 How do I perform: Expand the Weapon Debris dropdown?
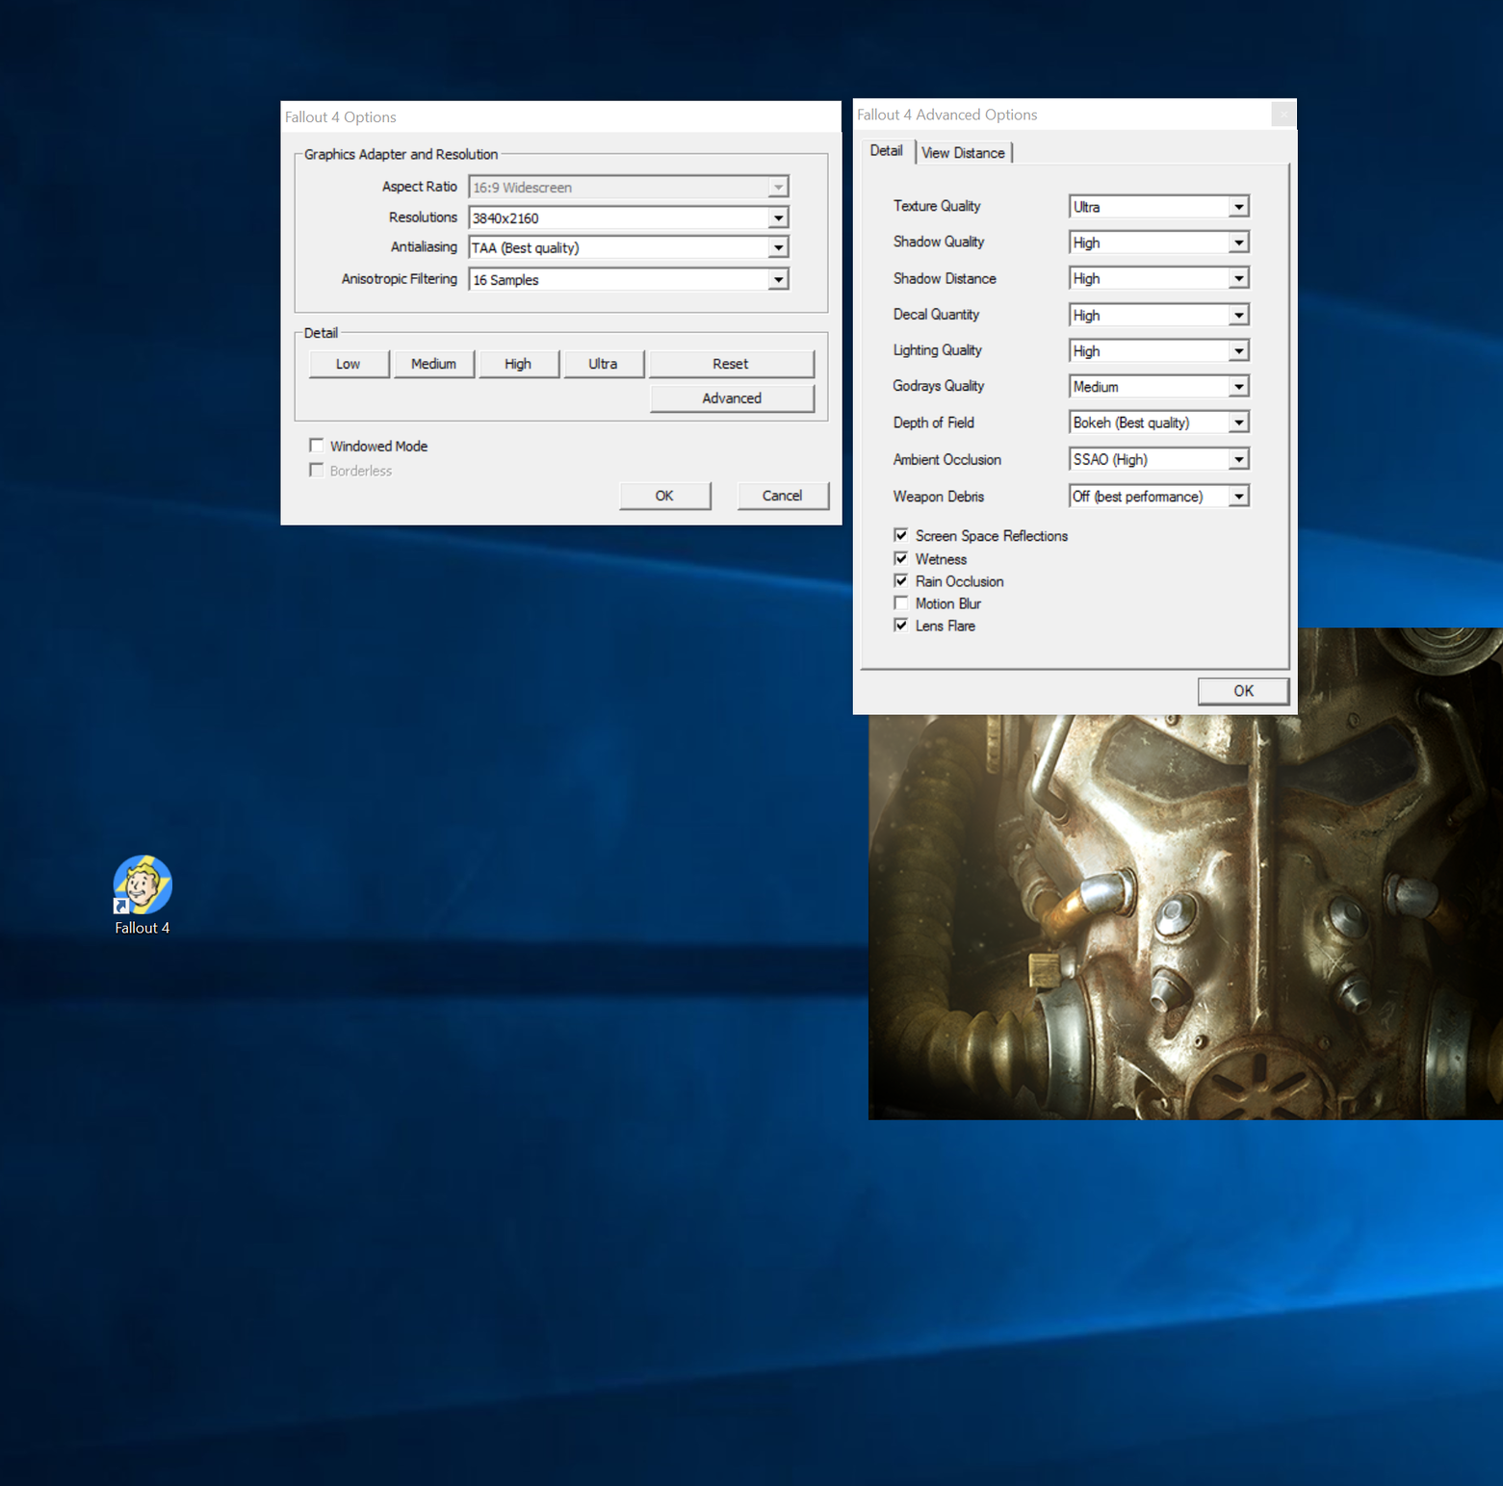(x=1238, y=497)
